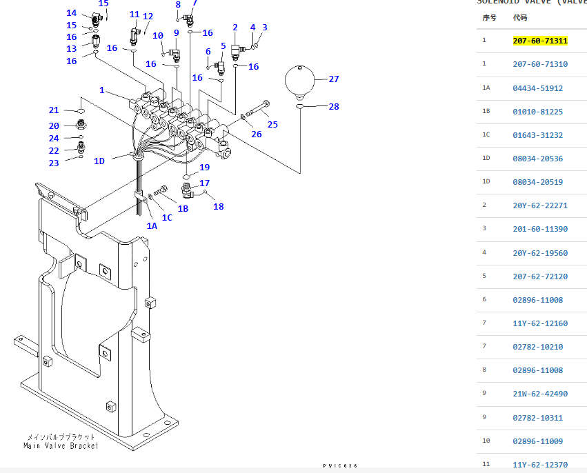Select callout number 20 on diagram
The height and width of the screenshot is (473, 587).
[x=54, y=126]
